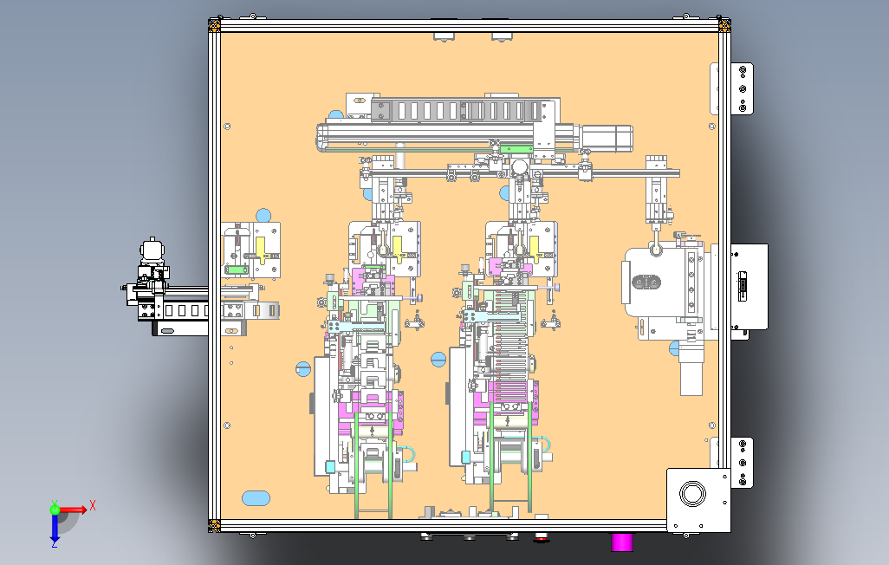This screenshot has width=889, height=565.
Task: Select the white corner plate with the round hole
Action: 698,500
